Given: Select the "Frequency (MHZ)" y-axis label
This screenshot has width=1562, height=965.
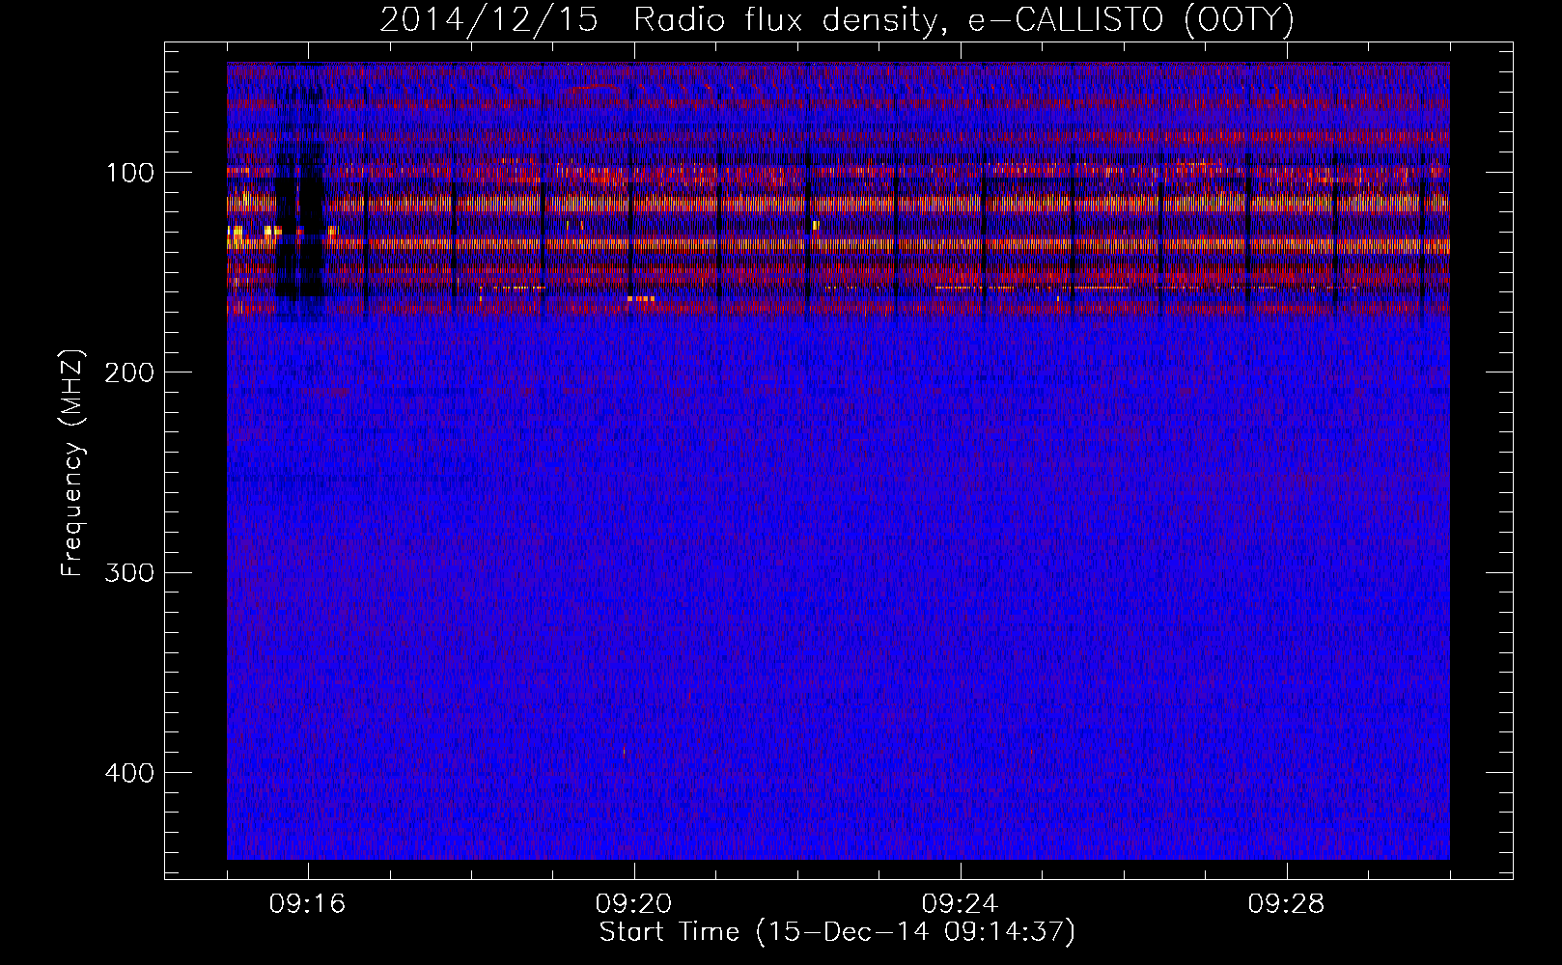Looking at the screenshot, I should (72, 463).
